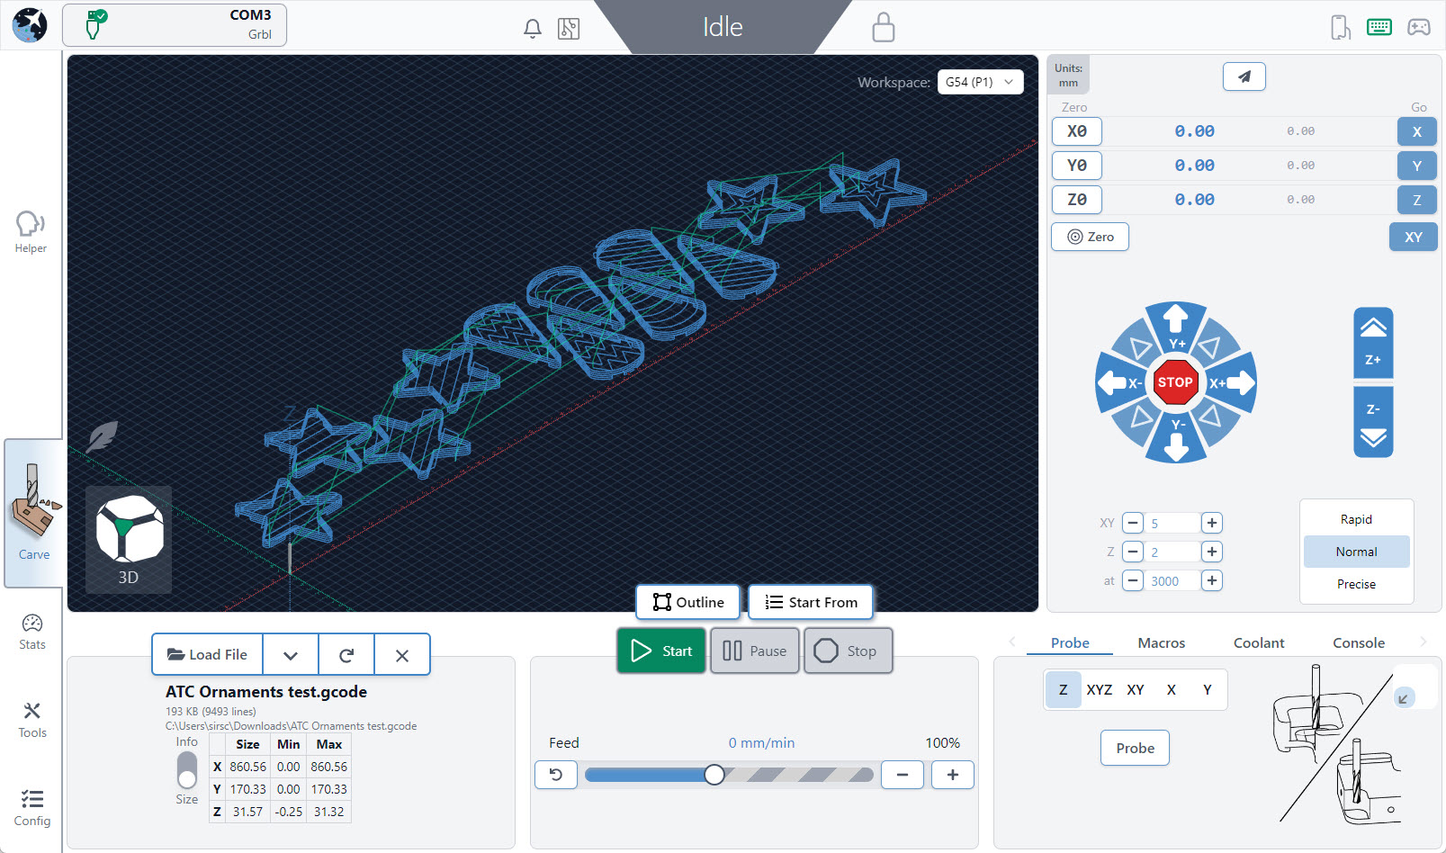Open the Console tab
Screen dimensions: 1446x853
pyautogui.click(x=1358, y=642)
